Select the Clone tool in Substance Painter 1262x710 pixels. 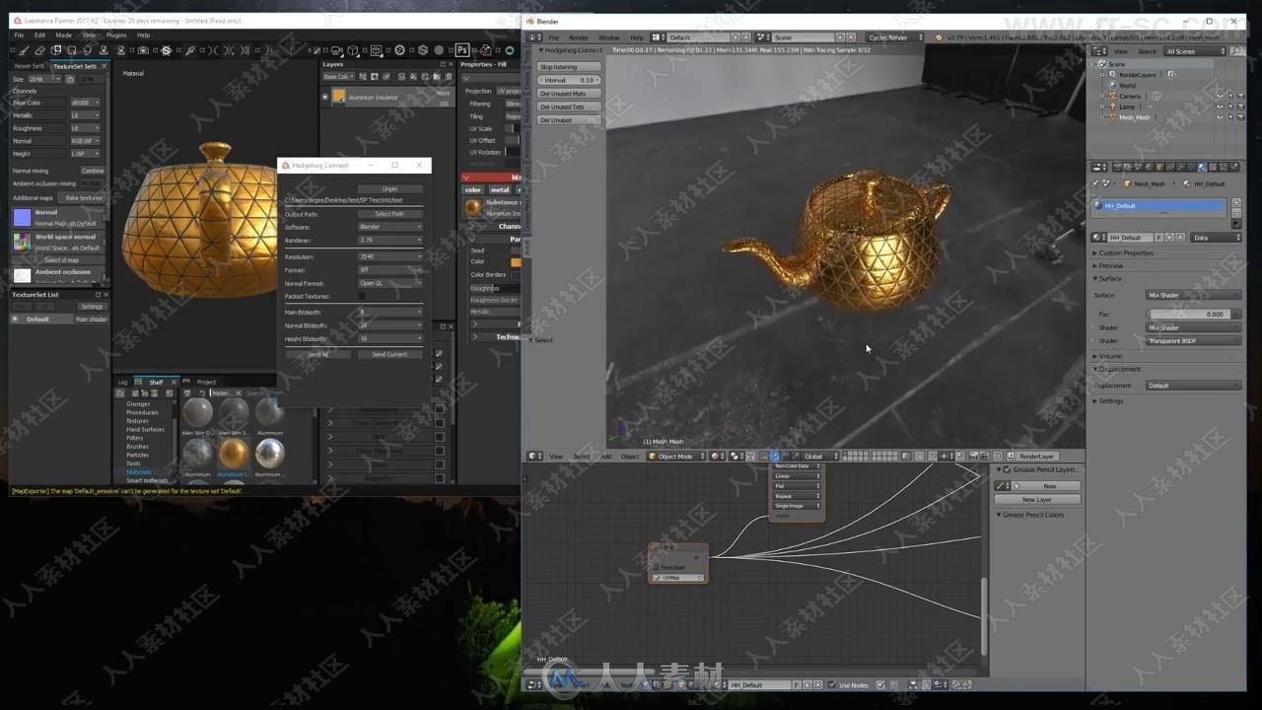tap(104, 50)
